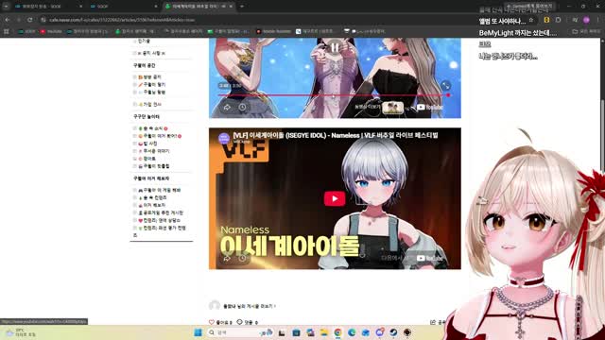
Task: Open the comment bubble icon below post
Action: [x=239, y=322]
